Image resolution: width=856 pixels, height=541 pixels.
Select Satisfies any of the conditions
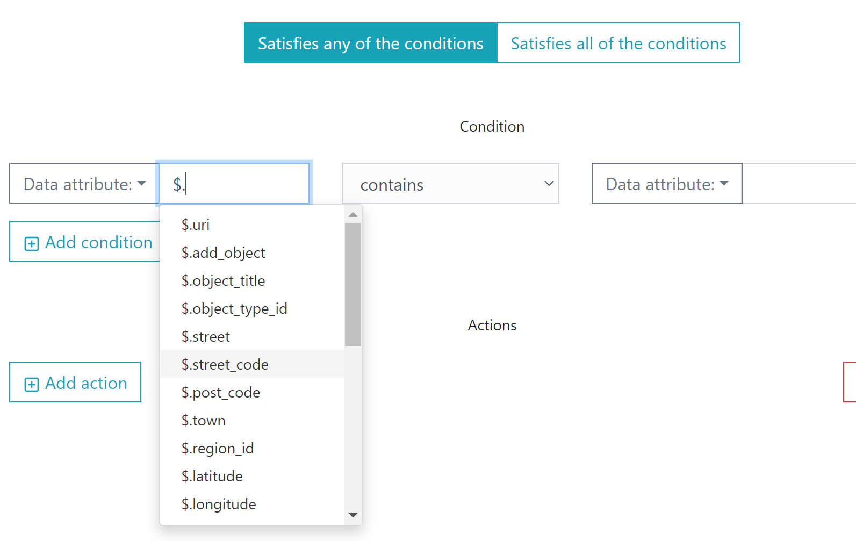371,43
